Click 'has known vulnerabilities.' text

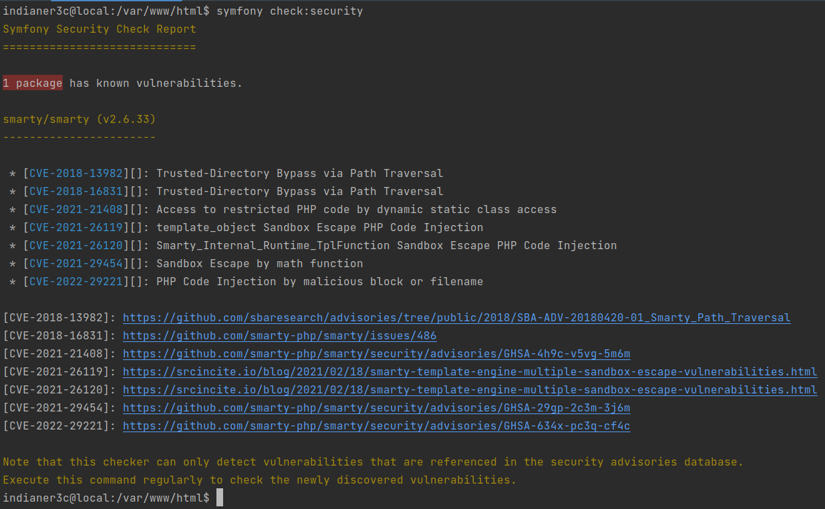[x=156, y=83]
